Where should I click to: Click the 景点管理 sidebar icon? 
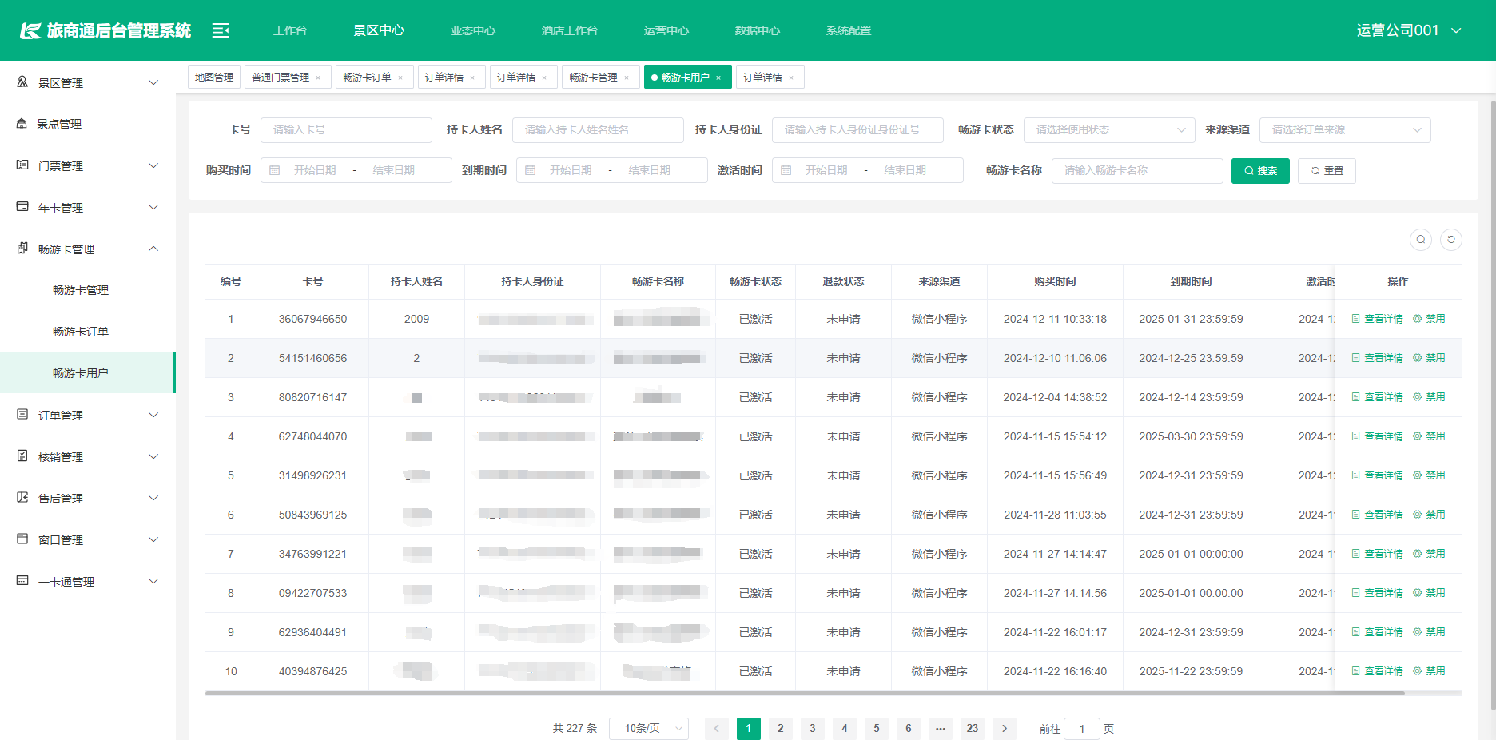(22, 124)
